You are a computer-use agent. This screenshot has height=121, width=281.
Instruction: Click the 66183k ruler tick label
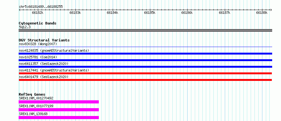(x=75, y=13)
